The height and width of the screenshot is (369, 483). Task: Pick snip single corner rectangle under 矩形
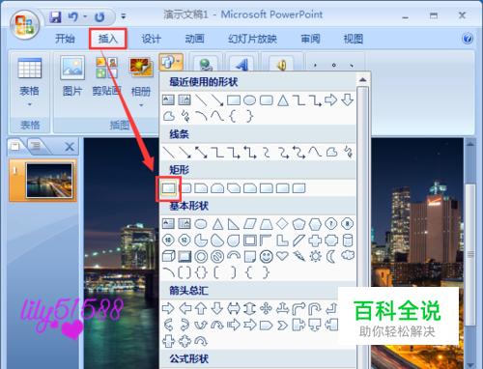[x=201, y=188]
